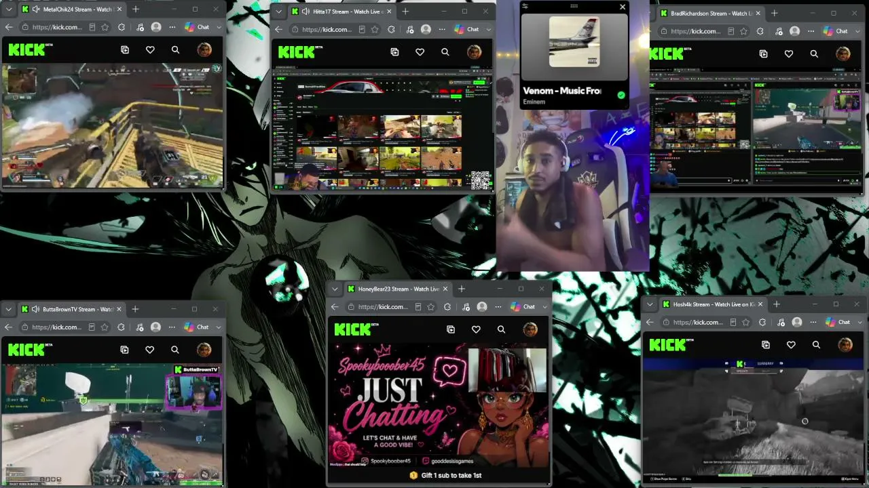The width and height of the screenshot is (869, 488).
Task: Click the heart Following icon in BradRichardson window
Action: tap(789, 54)
